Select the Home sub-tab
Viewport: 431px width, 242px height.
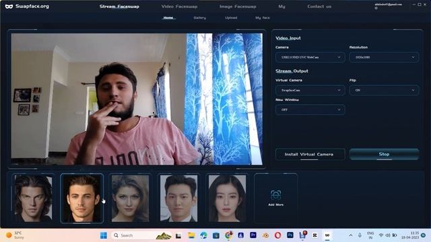pyautogui.click(x=168, y=17)
